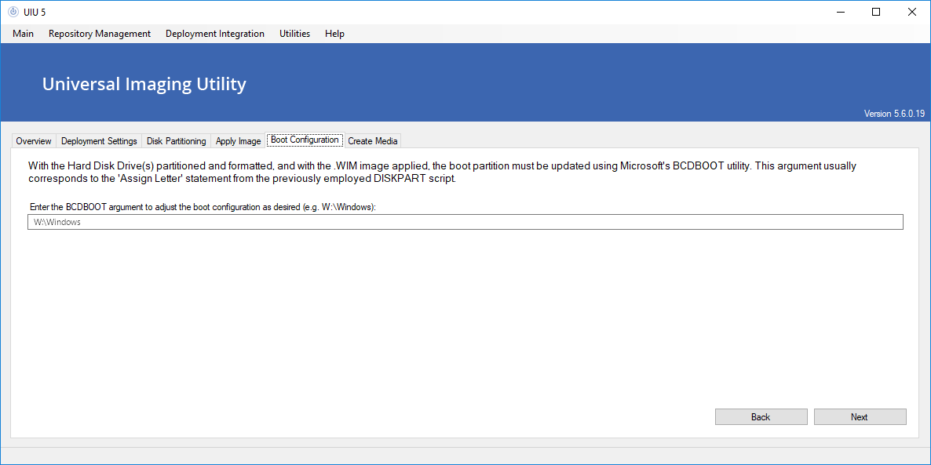Click the BCDBOOT argument input field
931x465 pixels.
click(x=465, y=222)
